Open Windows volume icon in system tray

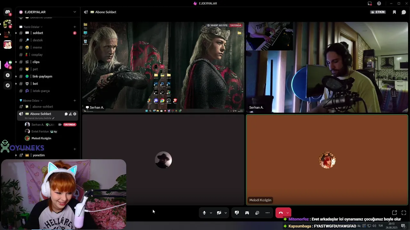point(374,226)
